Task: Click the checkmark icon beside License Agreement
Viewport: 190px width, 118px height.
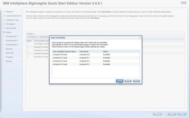Action: pos(4,16)
